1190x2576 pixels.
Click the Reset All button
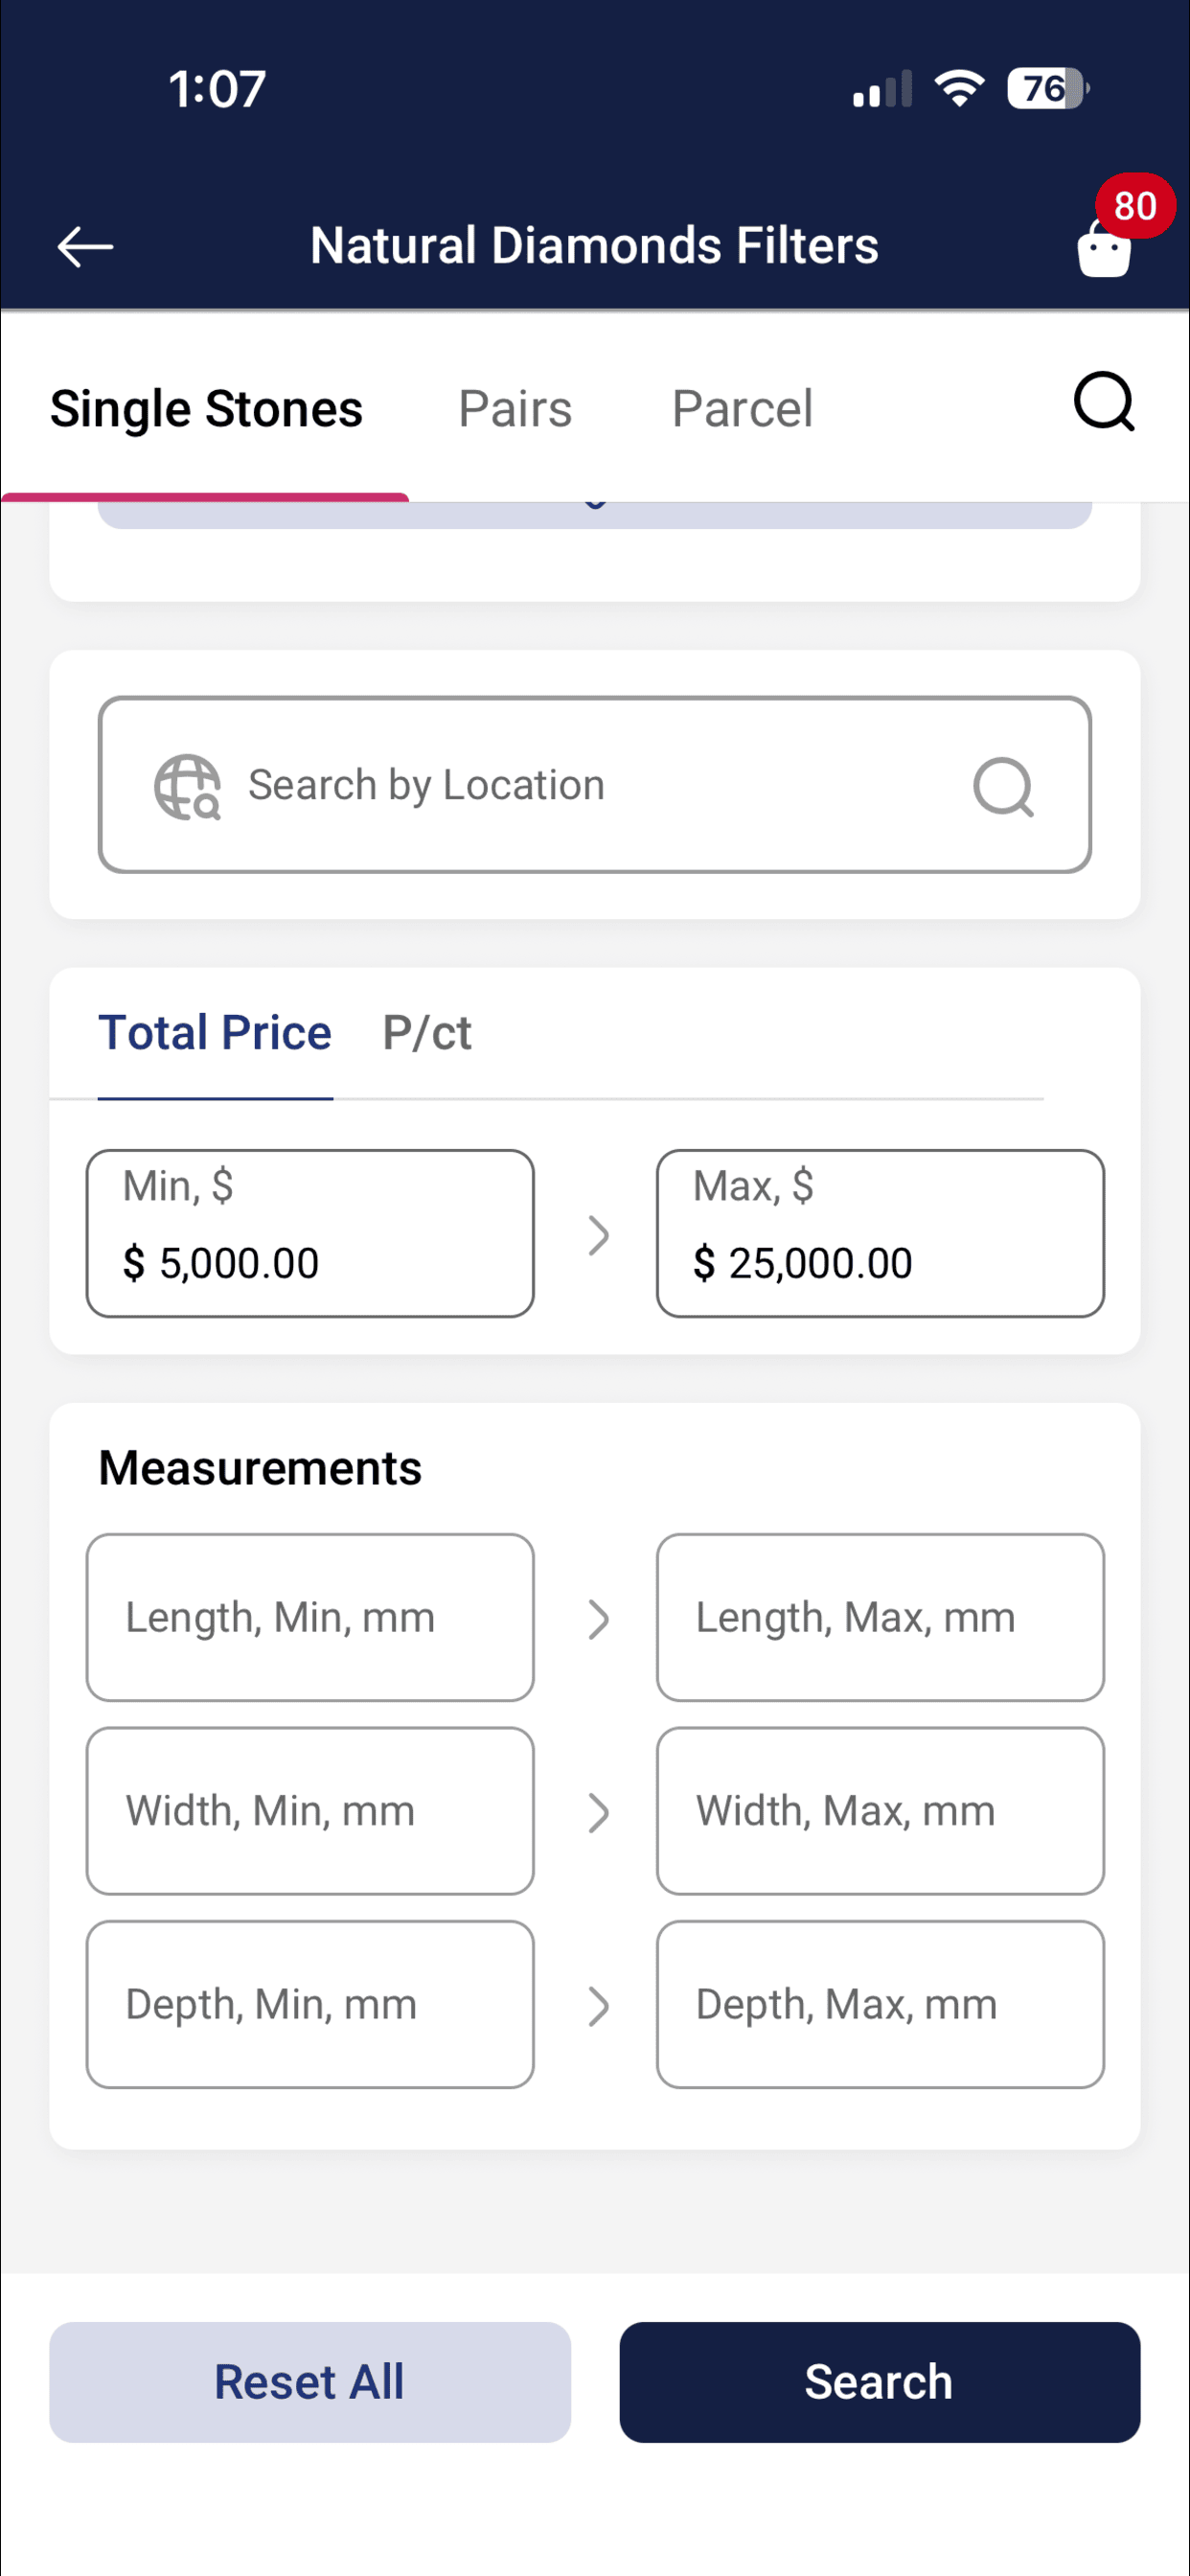click(310, 2382)
